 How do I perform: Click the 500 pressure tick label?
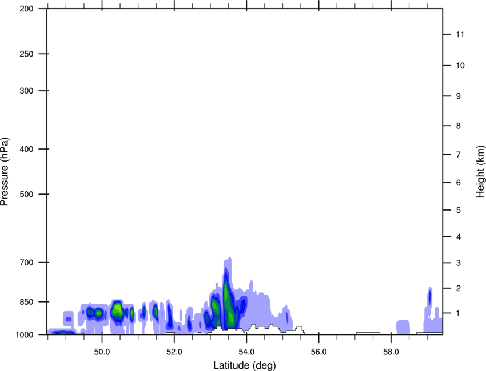pyautogui.click(x=26, y=194)
